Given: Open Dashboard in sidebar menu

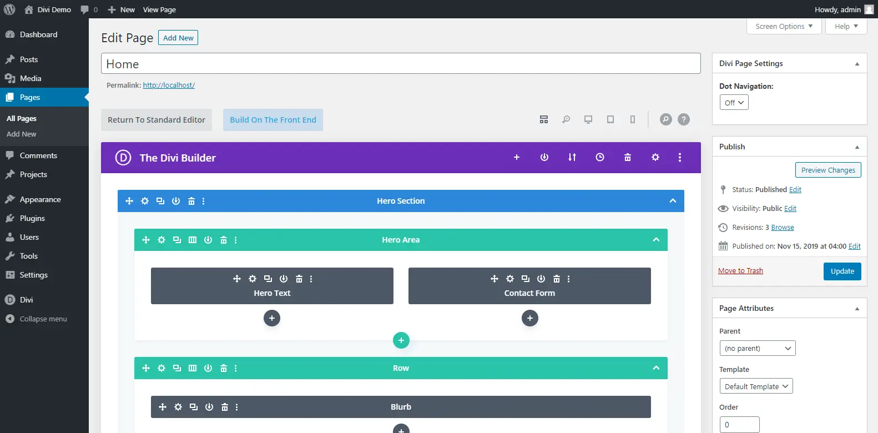Looking at the screenshot, I should [44, 34].
